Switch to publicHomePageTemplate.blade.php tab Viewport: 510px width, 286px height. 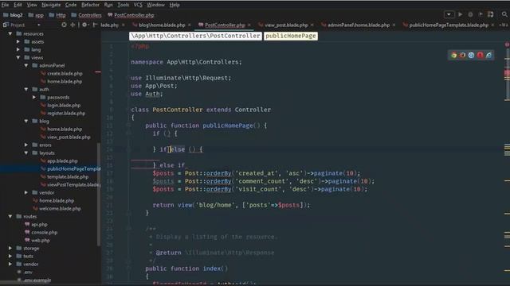click(448, 25)
